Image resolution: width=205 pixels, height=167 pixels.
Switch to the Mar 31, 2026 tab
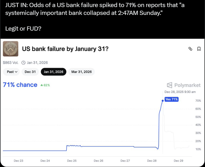81,72
